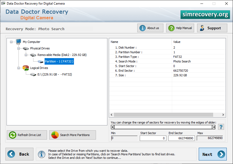Click the About us info icon
This screenshot has height=164, width=233.
[142, 28]
